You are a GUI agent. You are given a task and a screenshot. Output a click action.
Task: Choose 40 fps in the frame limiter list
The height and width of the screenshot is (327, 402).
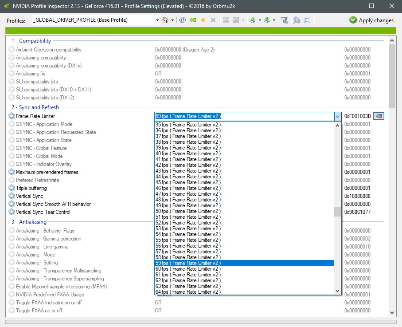coord(244,153)
